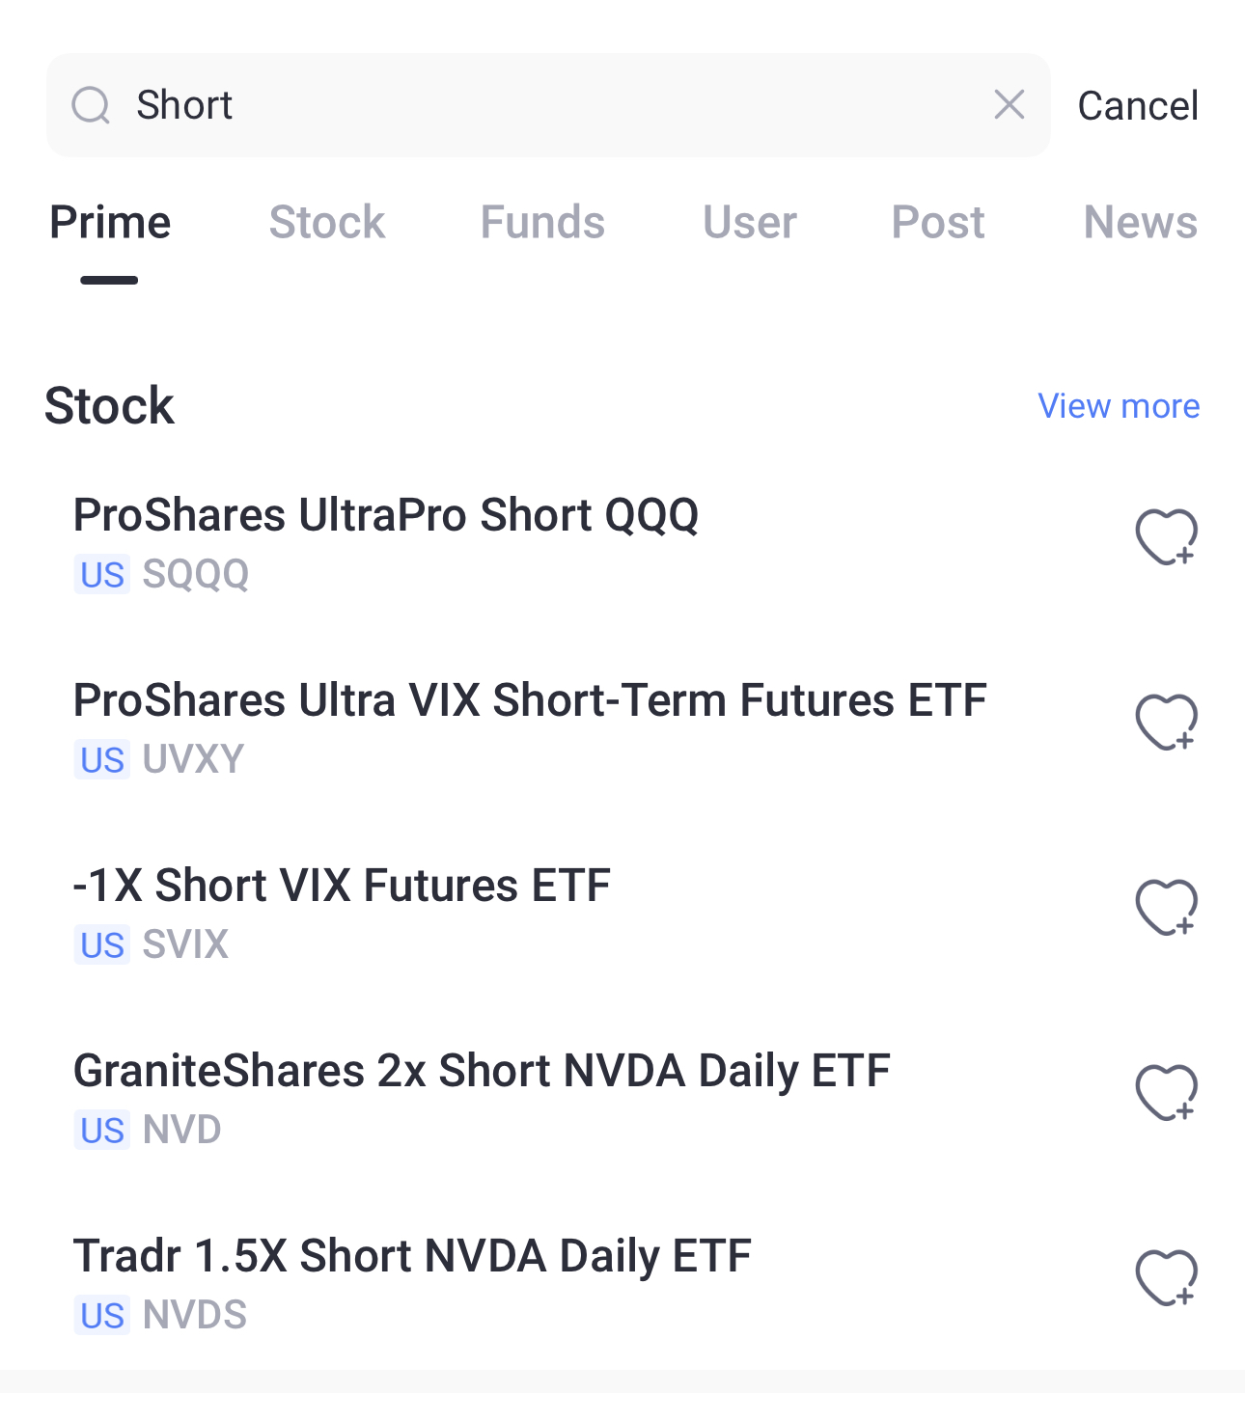The height and width of the screenshot is (1421, 1245).
Task: Tap the magnifying glass search icon
Action: pos(91,105)
